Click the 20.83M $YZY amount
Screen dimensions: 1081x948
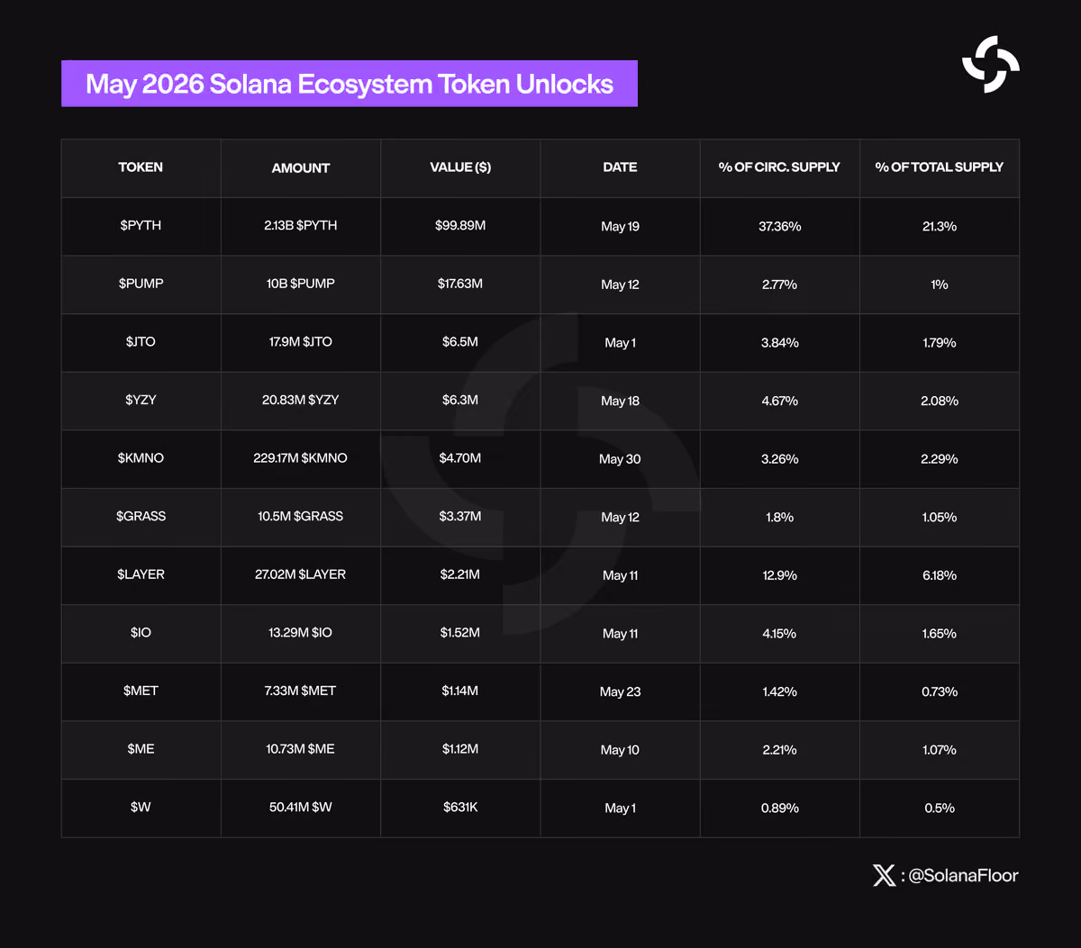click(301, 400)
